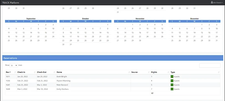
Task: Select November 24 on the calendar
Action: pyautogui.click(x=147, y=37)
